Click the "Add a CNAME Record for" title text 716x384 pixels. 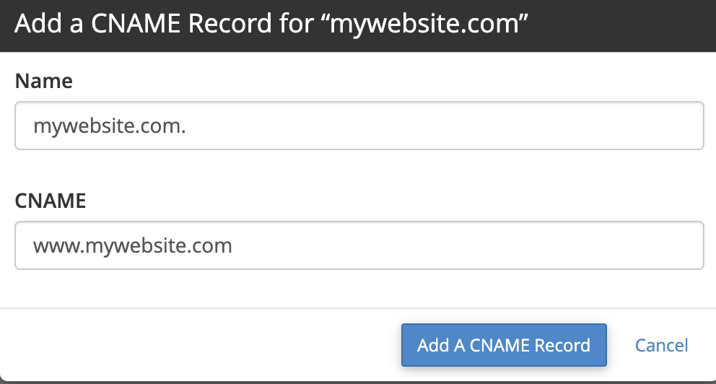pyautogui.click(x=166, y=25)
